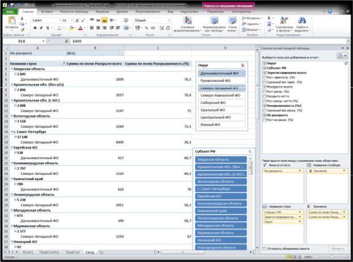Click the wrap text icon

[126, 20]
